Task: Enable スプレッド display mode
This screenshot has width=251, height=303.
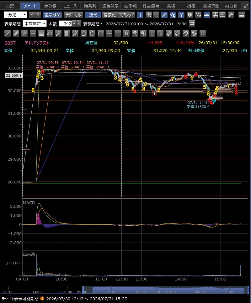Action: [x=126, y=15]
